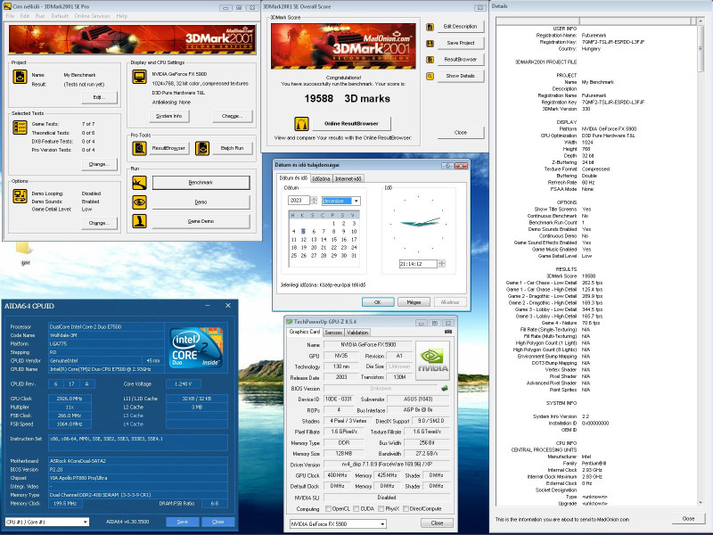Viewport: 713px width, 535px height.
Task: Click the year stepper arrows next to 2023
Action: coord(314,200)
